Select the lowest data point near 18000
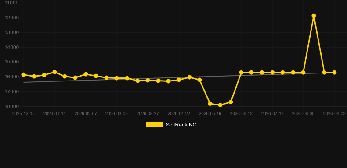The width and height of the screenshot is (347, 168). 220,105
